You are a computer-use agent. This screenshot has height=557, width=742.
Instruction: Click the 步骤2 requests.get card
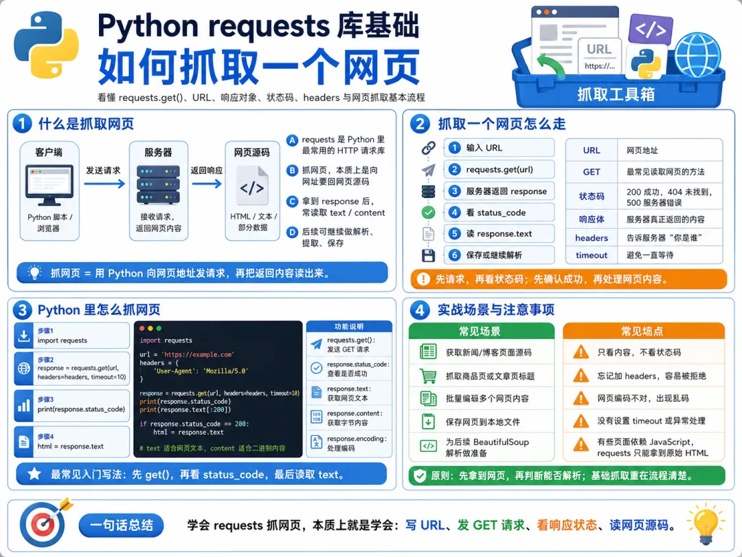click(x=72, y=368)
